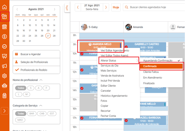The image size is (185, 131).
Task: Open the agenda calendar sidebar icon
Action: tap(4, 17)
